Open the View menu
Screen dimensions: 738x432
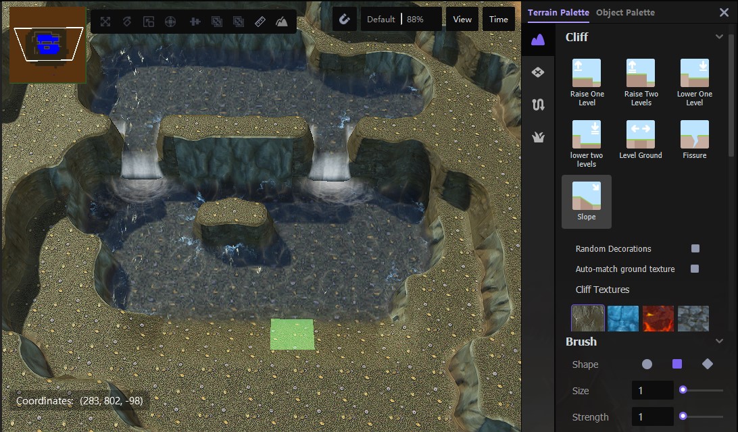(462, 20)
